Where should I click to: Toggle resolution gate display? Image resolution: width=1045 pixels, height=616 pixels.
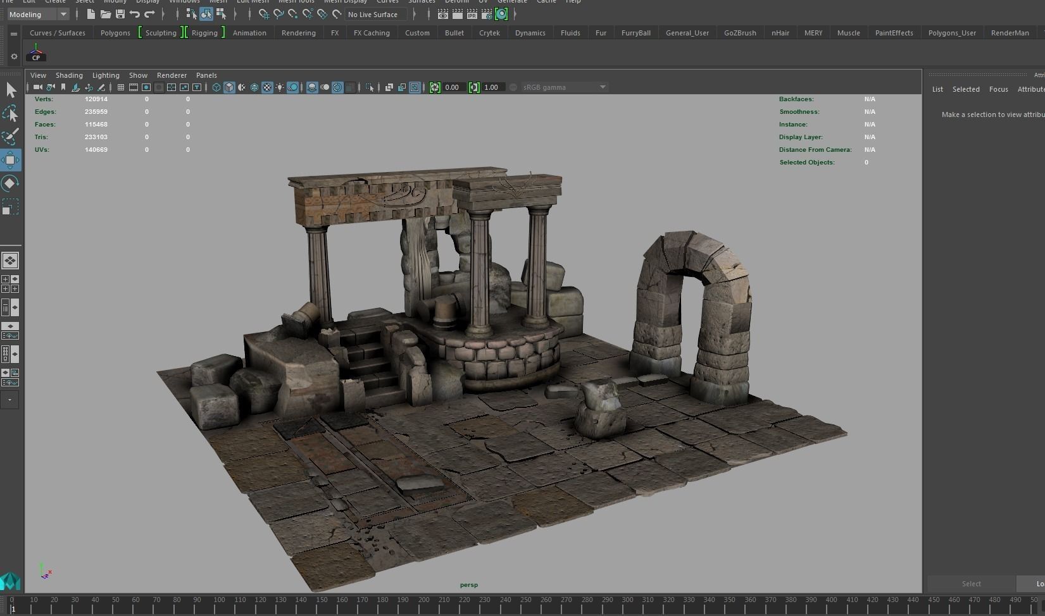tap(146, 87)
